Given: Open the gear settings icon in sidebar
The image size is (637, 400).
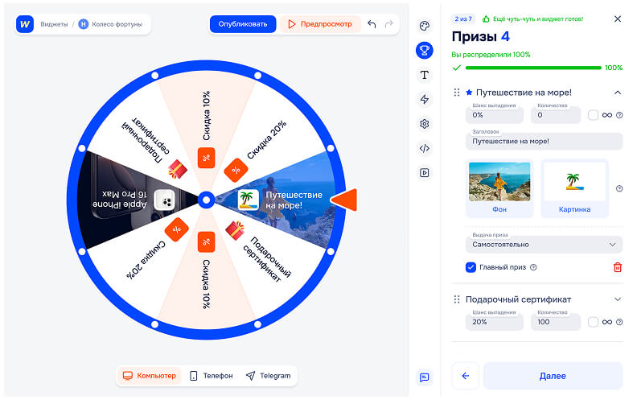Looking at the screenshot, I should pos(425,124).
